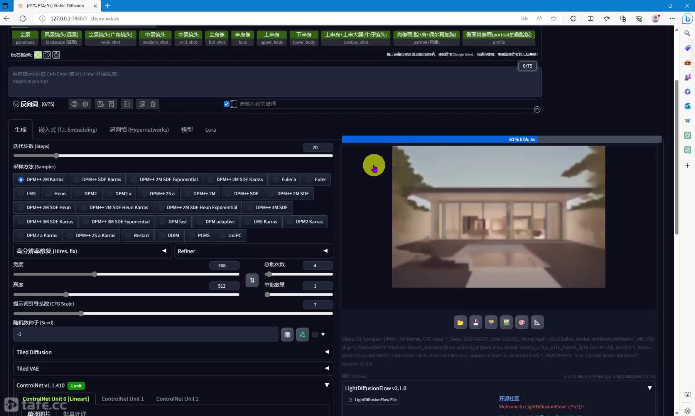The height and width of the screenshot is (416, 695).
Task: Expand extra seed options arrow
Action: pyautogui.click(x=323, y=334)
